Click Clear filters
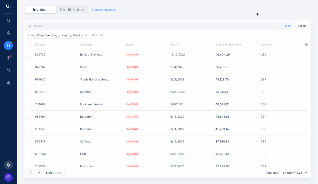 (x=98, y=35)
